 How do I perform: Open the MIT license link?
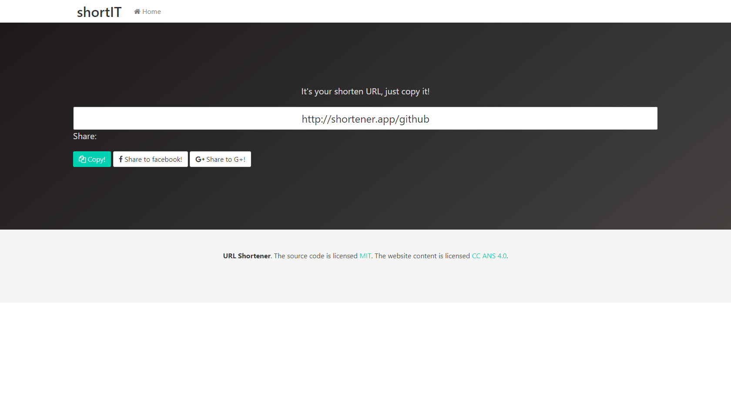tap(365, 256)
